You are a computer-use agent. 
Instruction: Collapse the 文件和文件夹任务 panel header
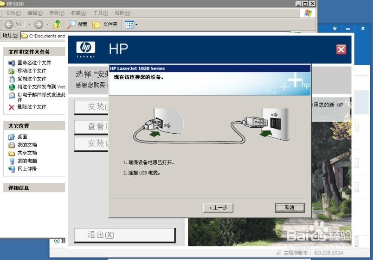[34, 51]
